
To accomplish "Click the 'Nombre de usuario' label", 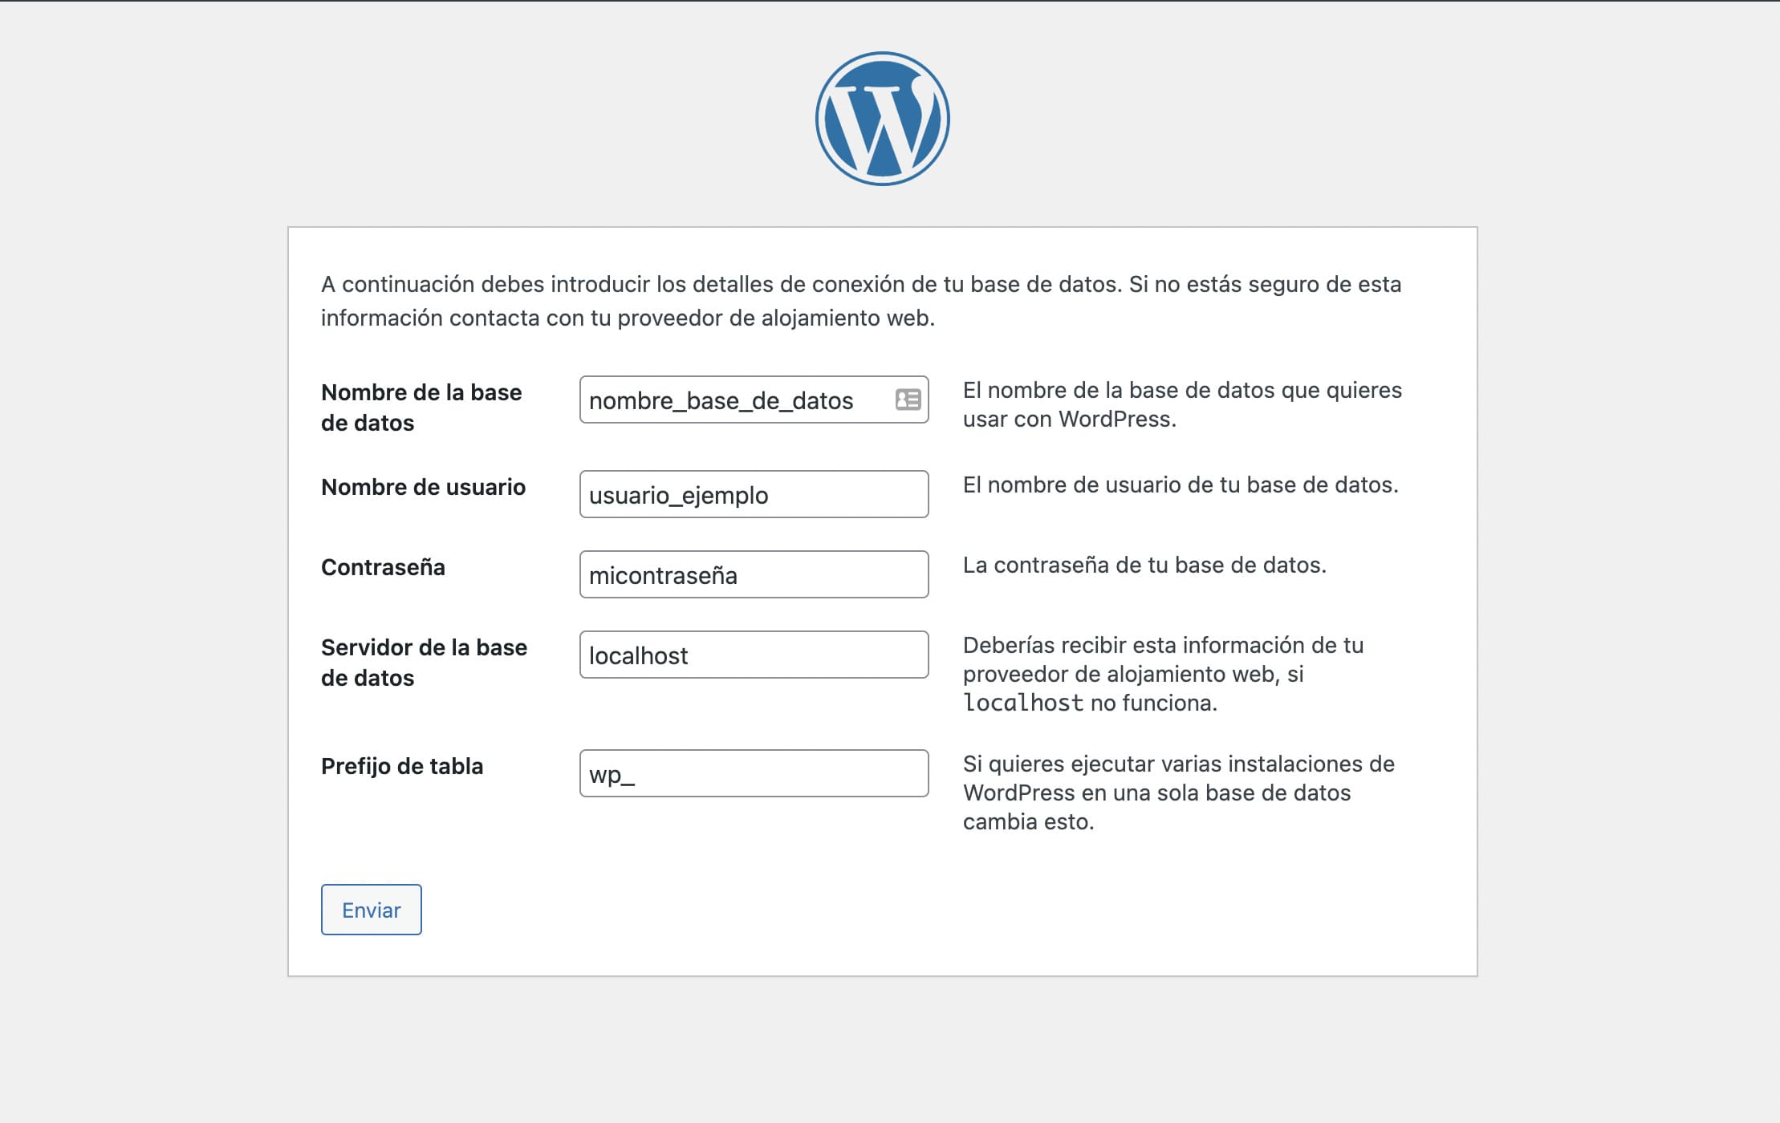I will [x=423, y=487].
